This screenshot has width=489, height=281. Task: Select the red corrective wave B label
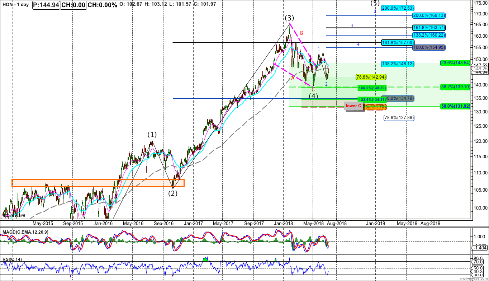(302, 33)
